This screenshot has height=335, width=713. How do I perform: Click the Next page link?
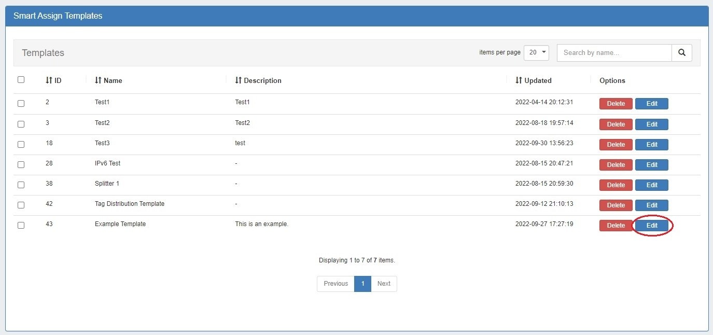pos(384,284)
